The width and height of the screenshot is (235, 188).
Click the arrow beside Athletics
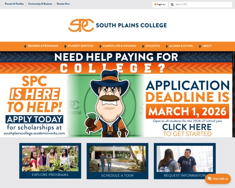click(x=143, y=46)
